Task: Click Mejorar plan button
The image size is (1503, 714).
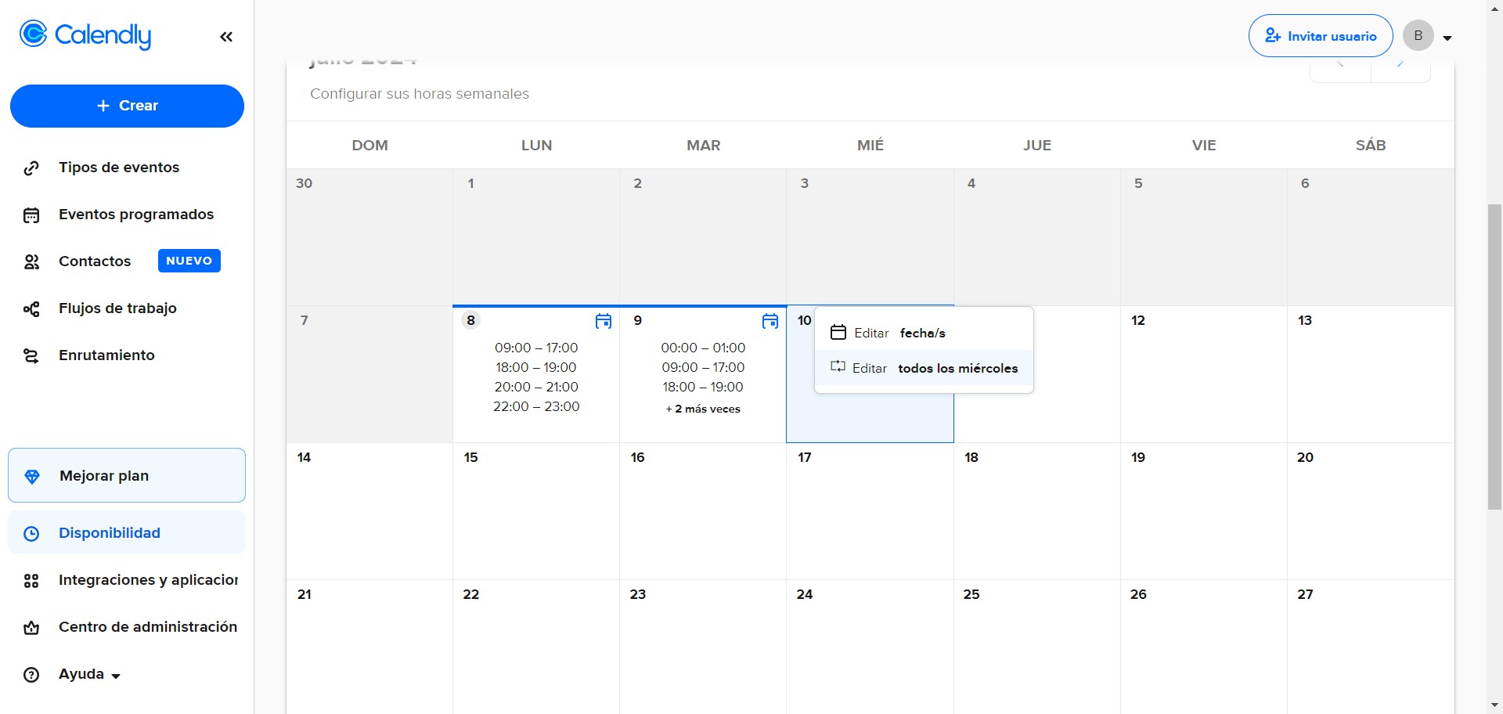Action: (127, 475)
